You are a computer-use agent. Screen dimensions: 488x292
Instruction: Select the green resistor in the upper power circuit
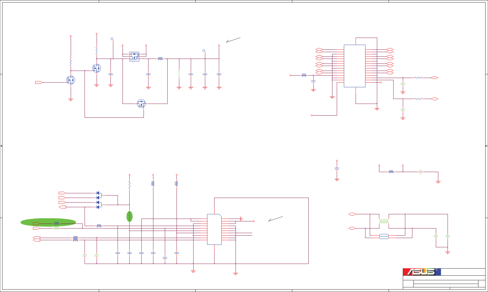[x=179, y=74]
